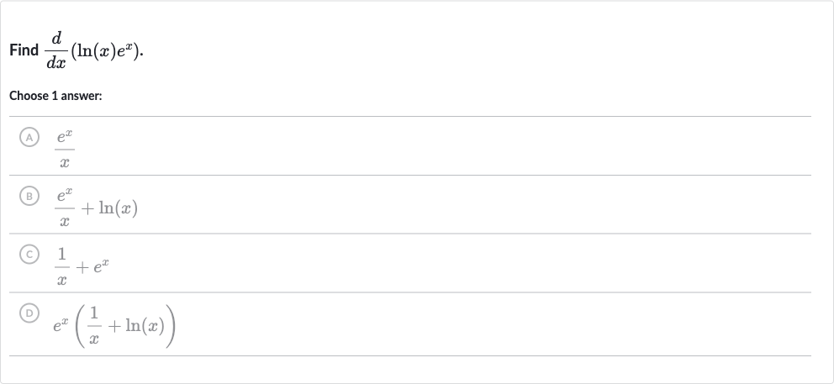This screenshot has width=834, height=384.
Task: Pick the option C radio button
Action: click(x=29, y=255)
